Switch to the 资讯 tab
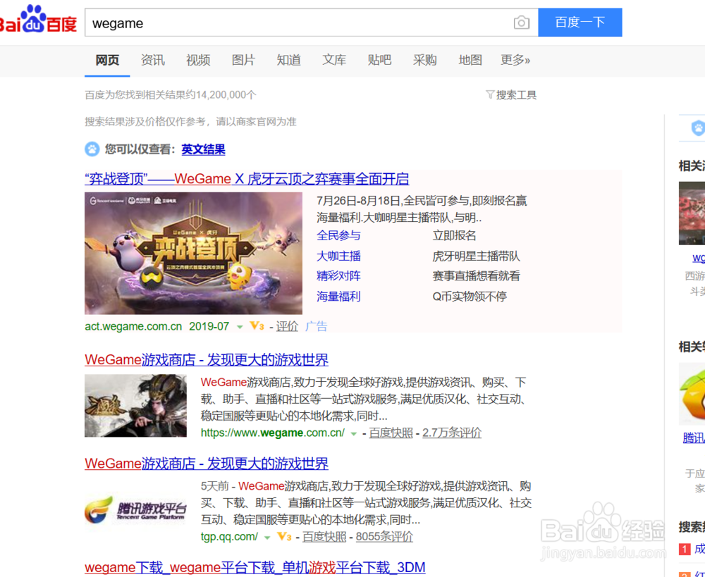Image resolution: width=705 pixels, height=577 pixels. 152,60
